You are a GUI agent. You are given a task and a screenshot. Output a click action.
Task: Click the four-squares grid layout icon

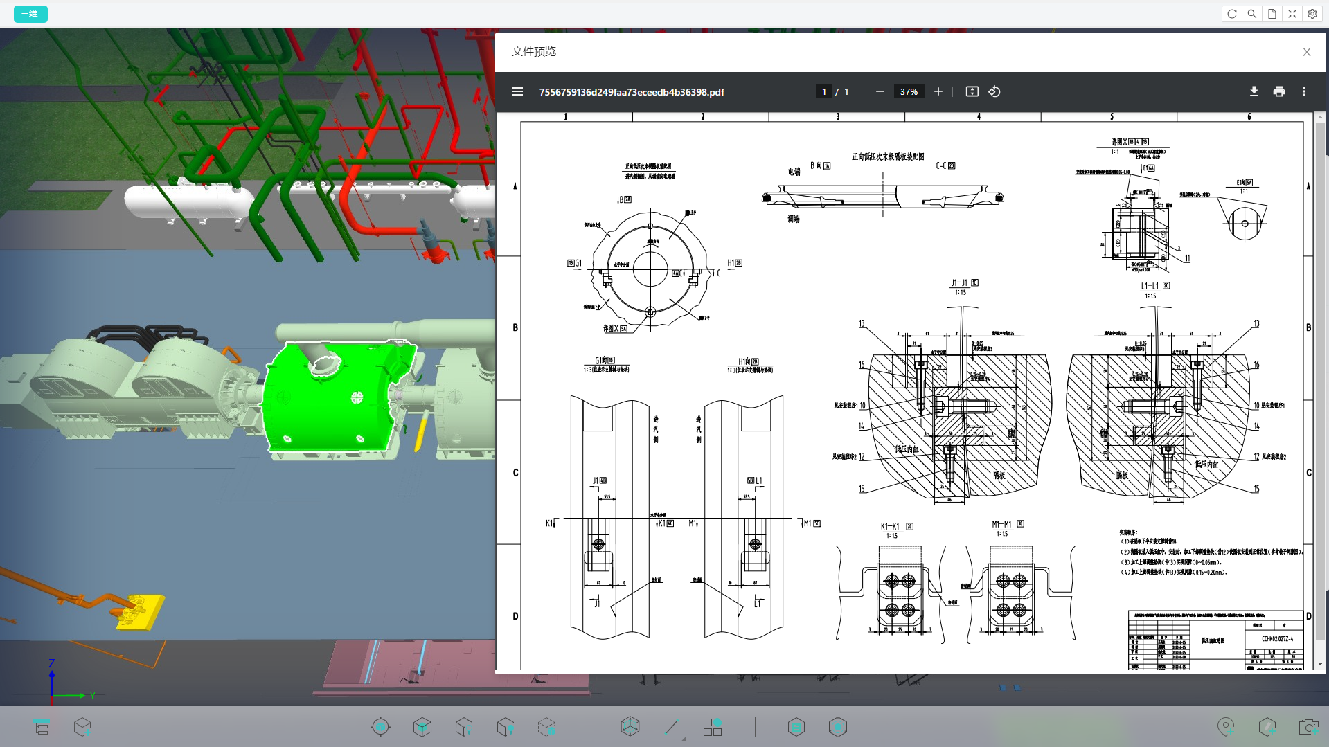pos(713,727)
